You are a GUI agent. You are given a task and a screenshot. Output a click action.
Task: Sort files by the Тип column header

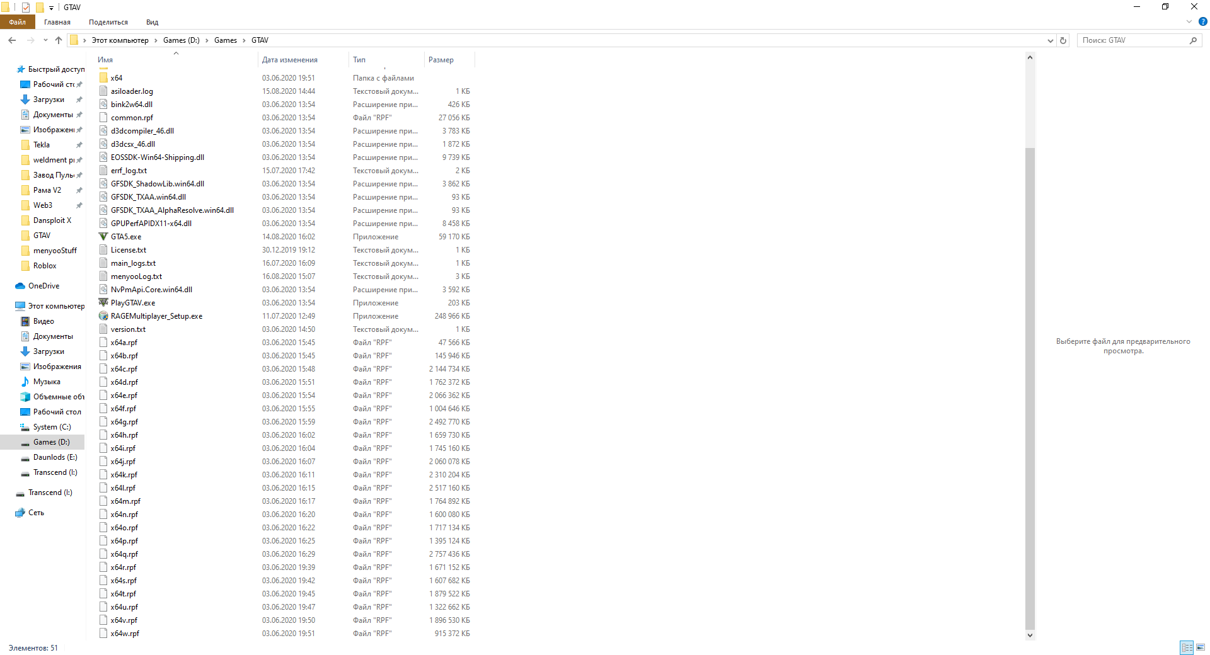386,60
